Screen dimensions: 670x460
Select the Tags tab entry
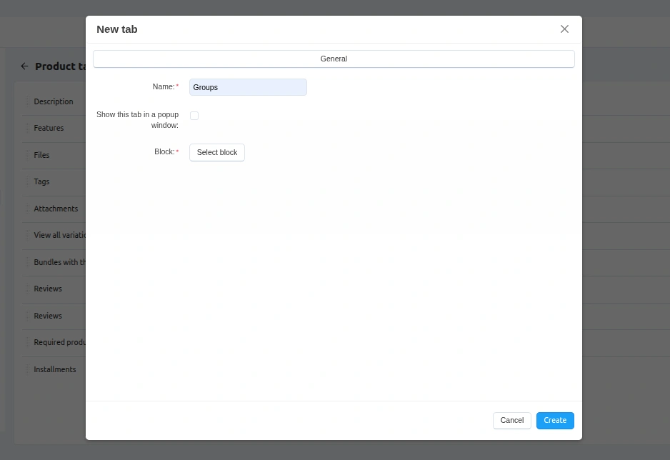pos(41,182)
